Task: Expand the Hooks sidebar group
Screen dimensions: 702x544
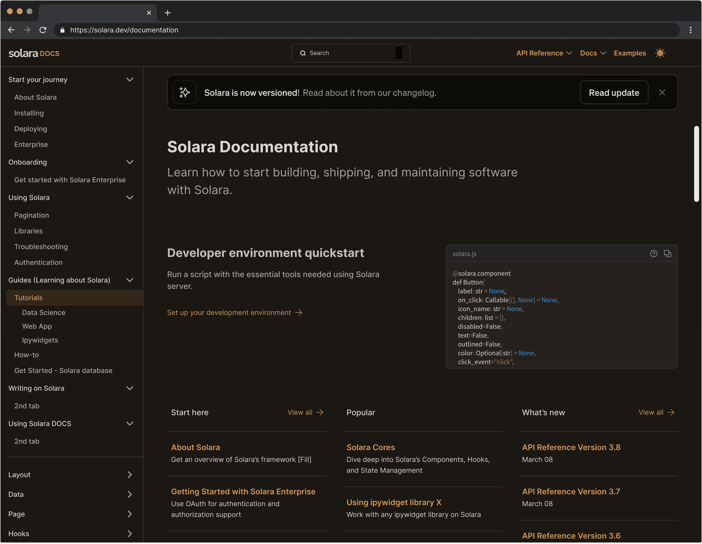Action: pyautogui.click(x=129, y=533)
